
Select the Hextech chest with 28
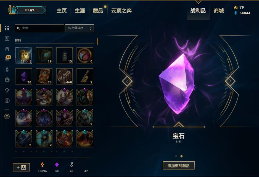coord(24,56)
